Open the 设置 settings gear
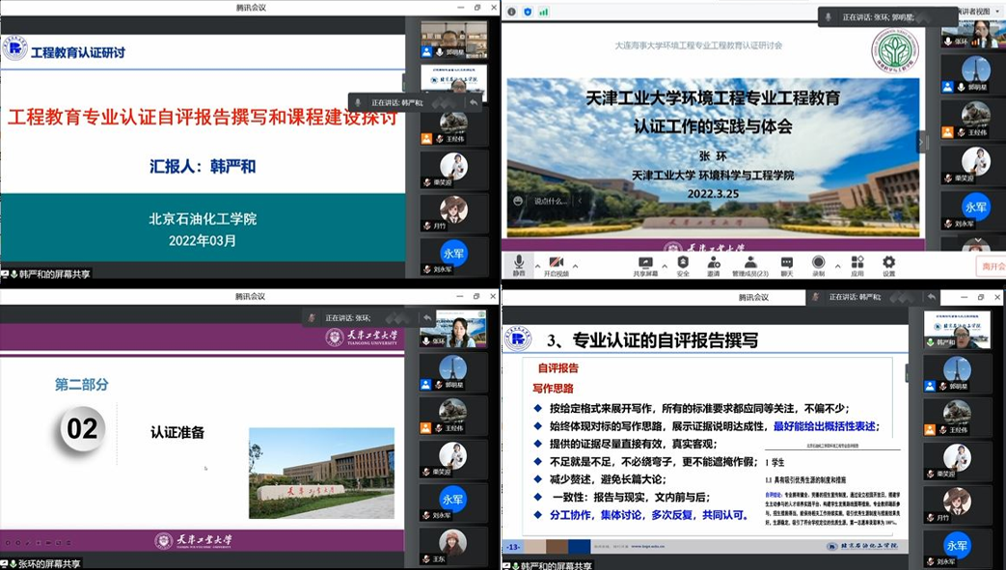 888,262
